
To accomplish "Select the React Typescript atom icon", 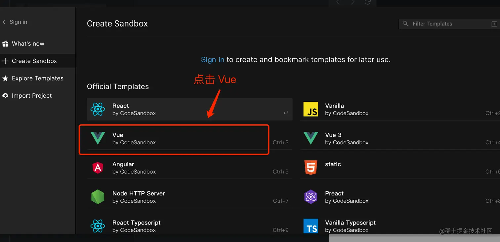I will [98, 226].
